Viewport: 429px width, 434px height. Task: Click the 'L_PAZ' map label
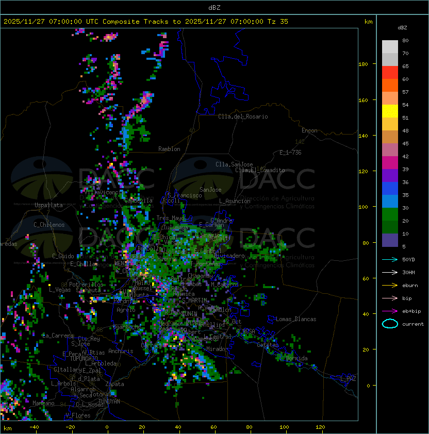(348, 379)
